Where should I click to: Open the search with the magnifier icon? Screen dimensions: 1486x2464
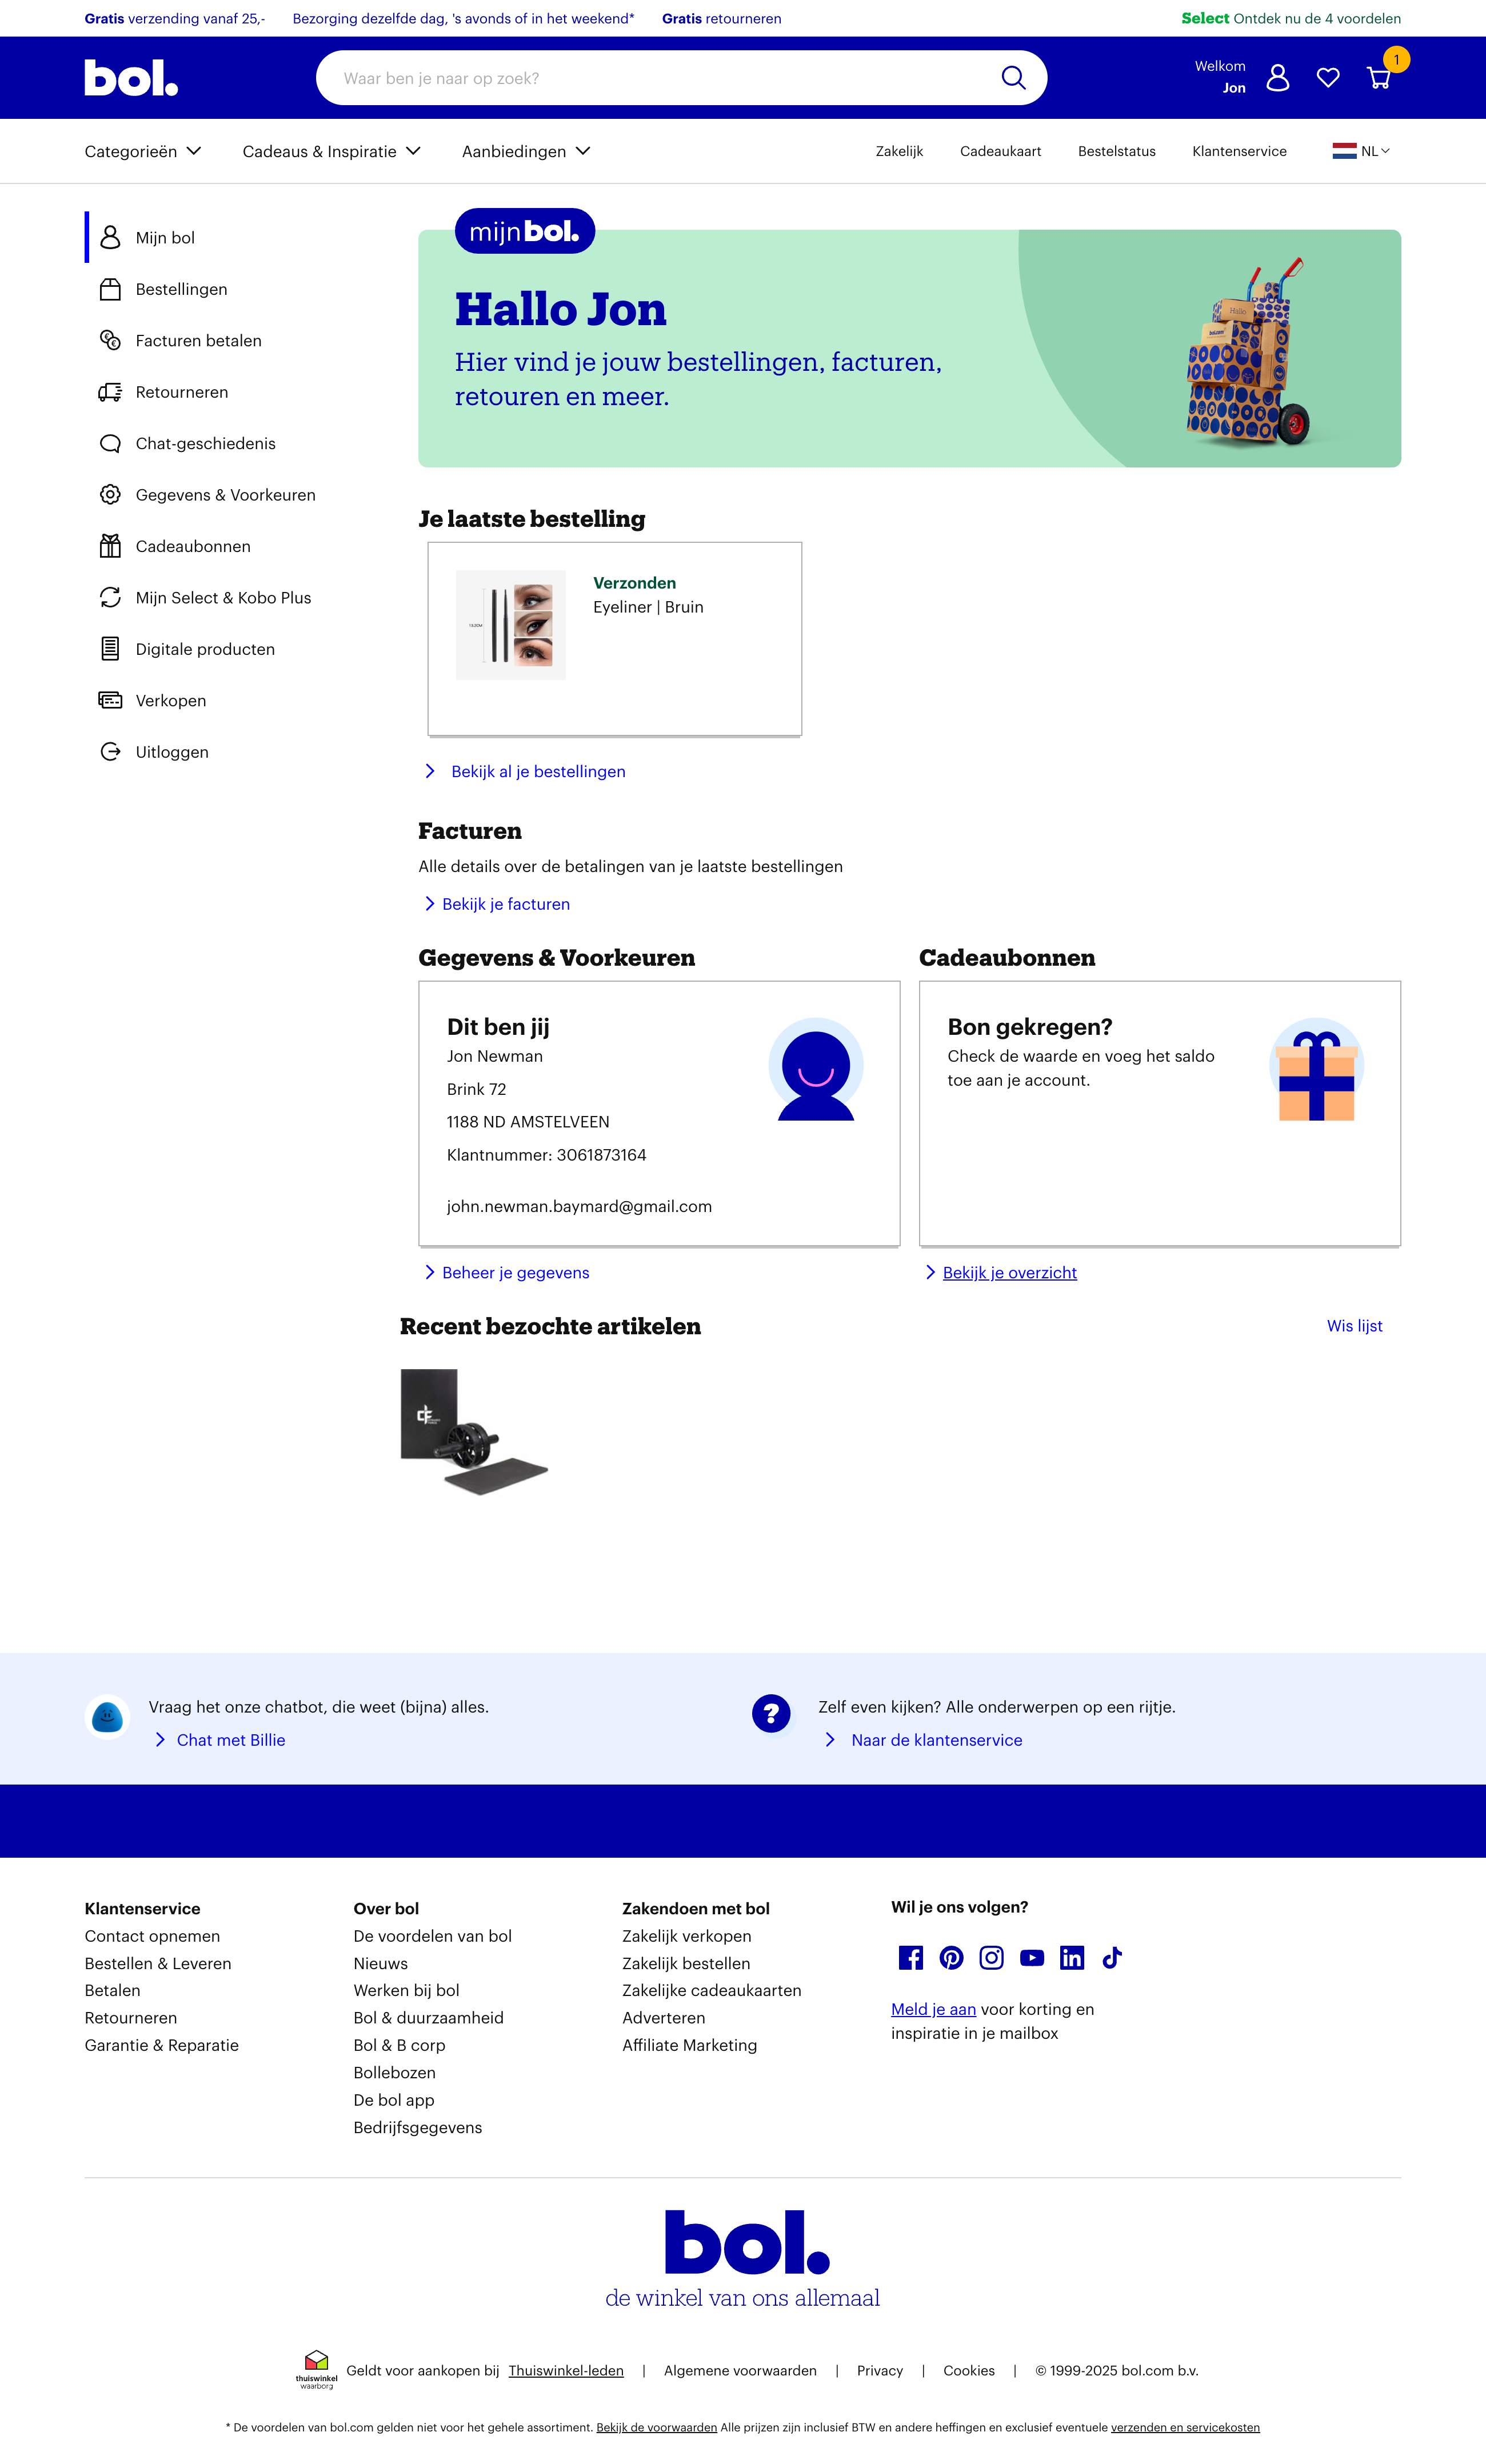click(x=1014, y=77)
